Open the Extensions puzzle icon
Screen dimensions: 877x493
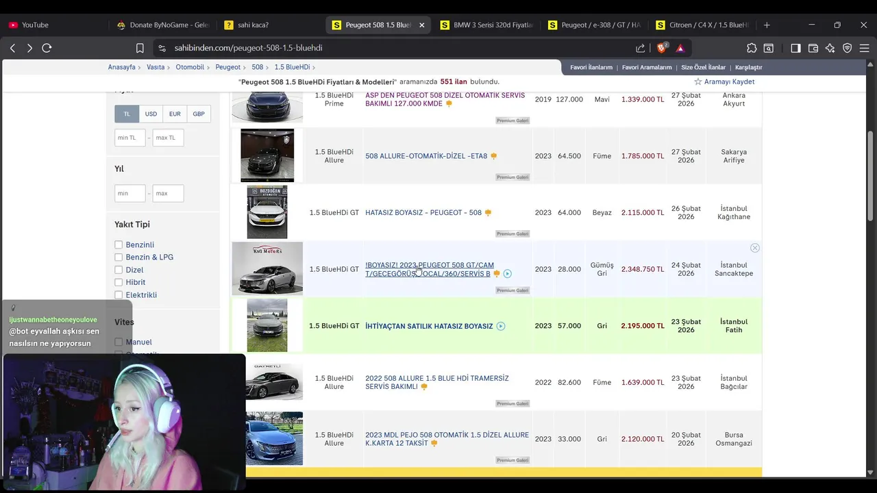(752, 48)
